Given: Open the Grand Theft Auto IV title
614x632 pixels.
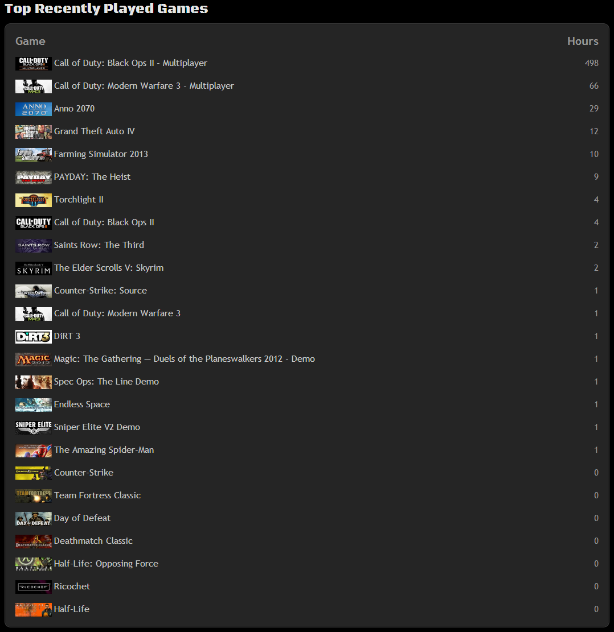Looking at the screenshot, I should click(x=94, y=131).
